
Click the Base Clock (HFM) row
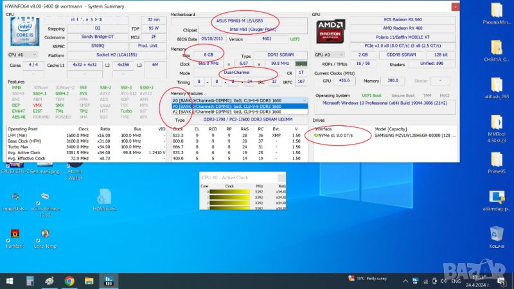click(x=87, y=141)
